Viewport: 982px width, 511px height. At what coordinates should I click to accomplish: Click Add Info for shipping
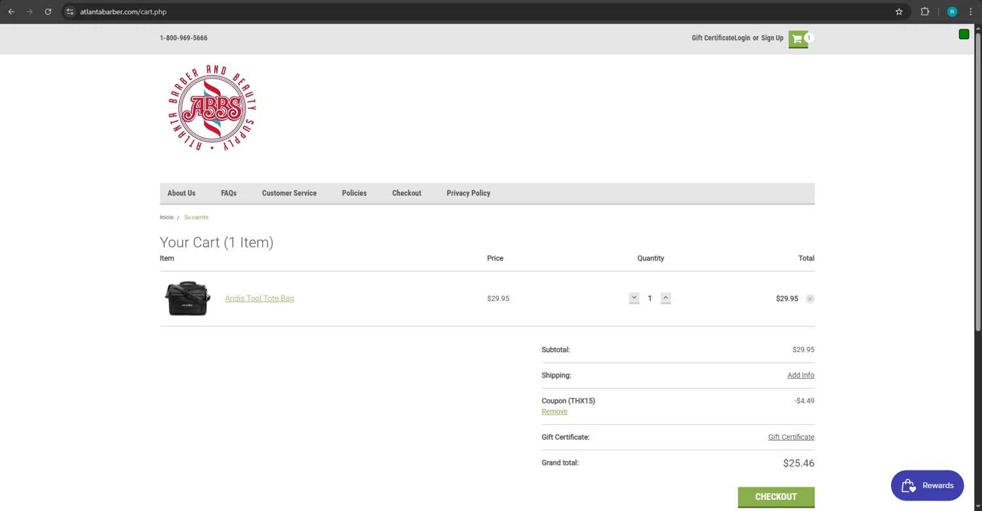801,376
